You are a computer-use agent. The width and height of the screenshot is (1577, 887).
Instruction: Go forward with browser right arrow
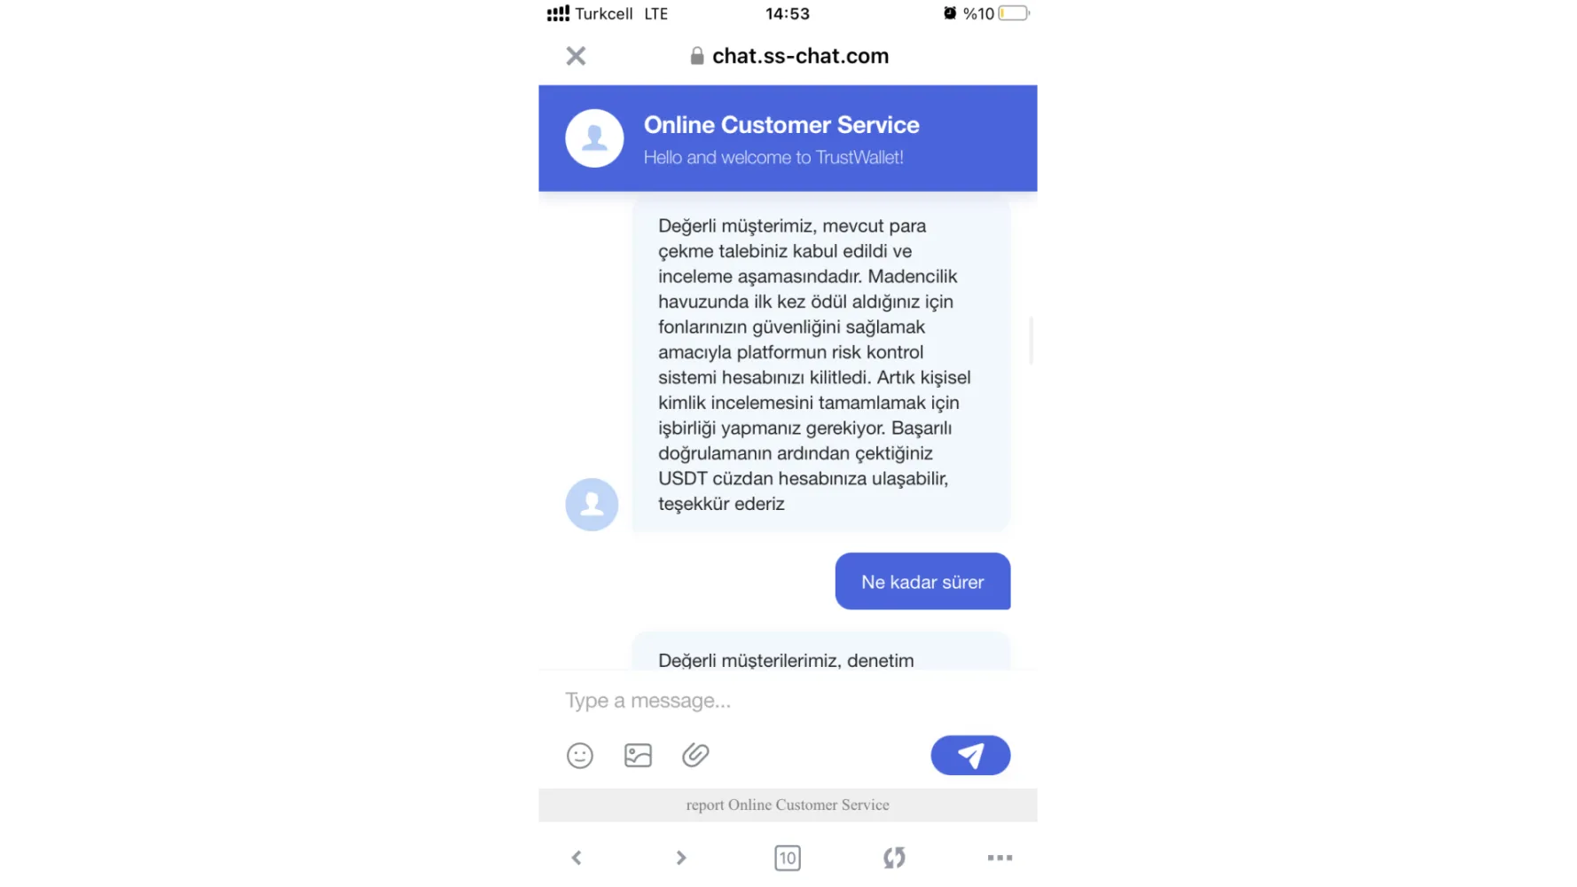point(681,858)
